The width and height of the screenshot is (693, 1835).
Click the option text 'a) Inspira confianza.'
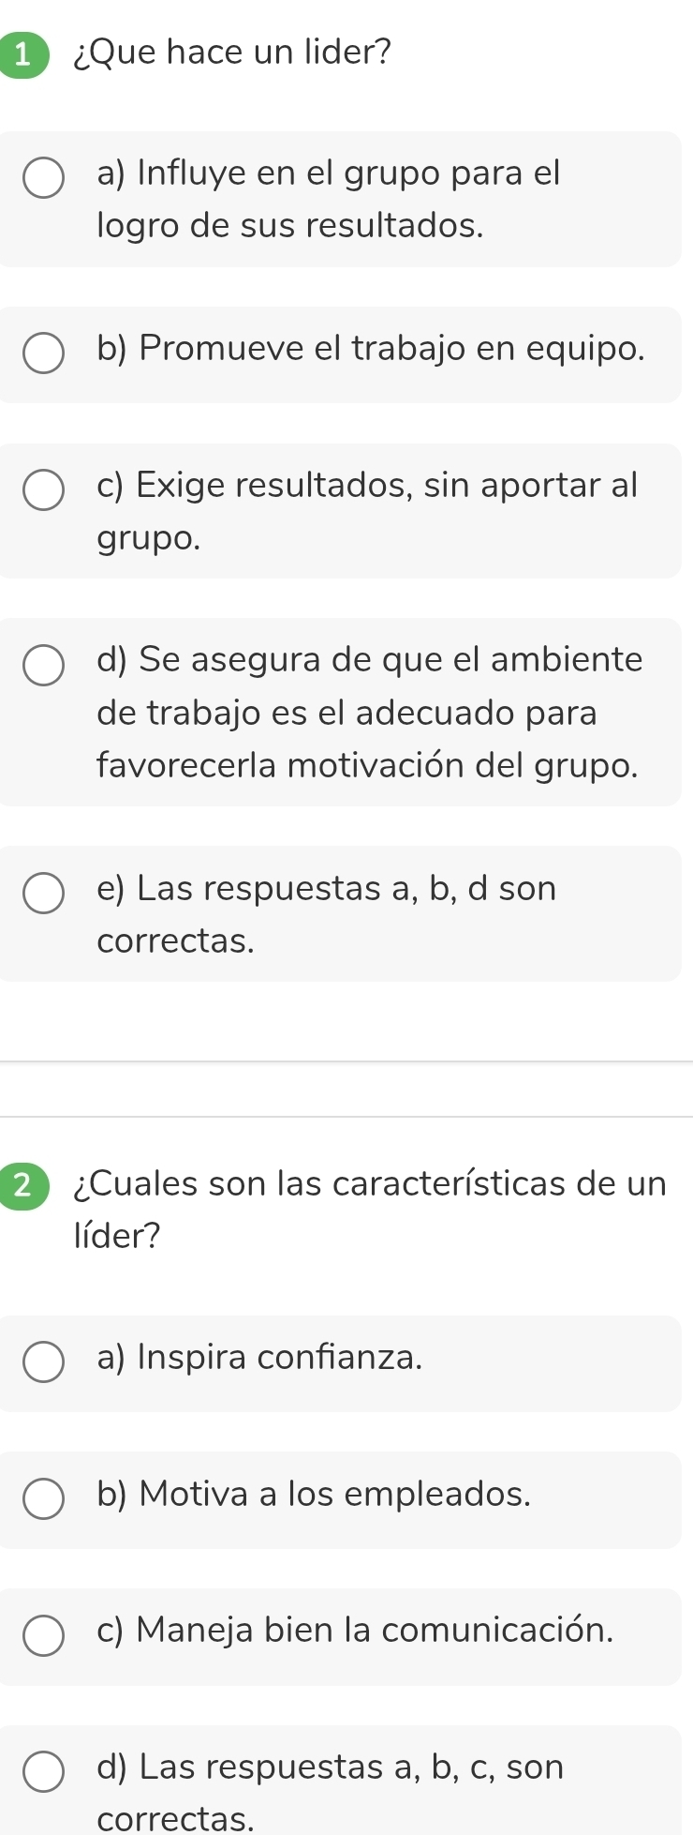pyautogui.click(x=259, y=1357)
